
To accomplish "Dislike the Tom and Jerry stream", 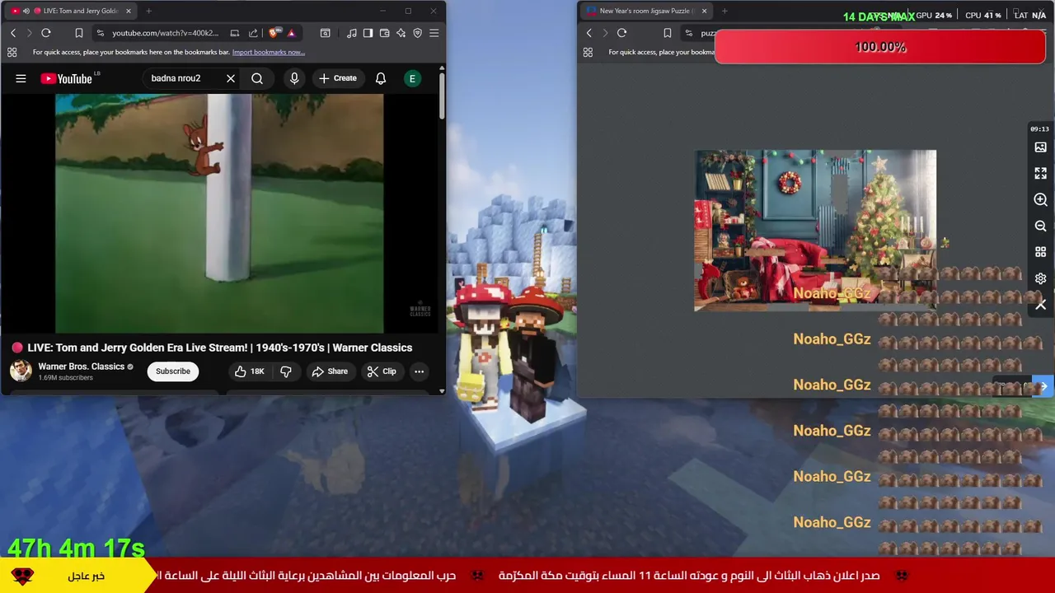I will coord(286,371).
